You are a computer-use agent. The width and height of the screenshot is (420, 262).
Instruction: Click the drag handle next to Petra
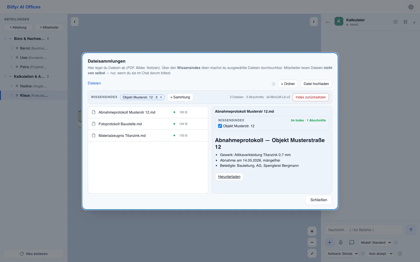pos(12,67)
